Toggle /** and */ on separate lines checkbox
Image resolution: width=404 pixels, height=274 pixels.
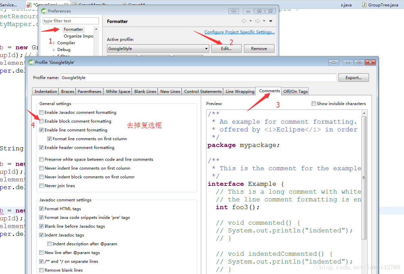(x=41, y=261)
